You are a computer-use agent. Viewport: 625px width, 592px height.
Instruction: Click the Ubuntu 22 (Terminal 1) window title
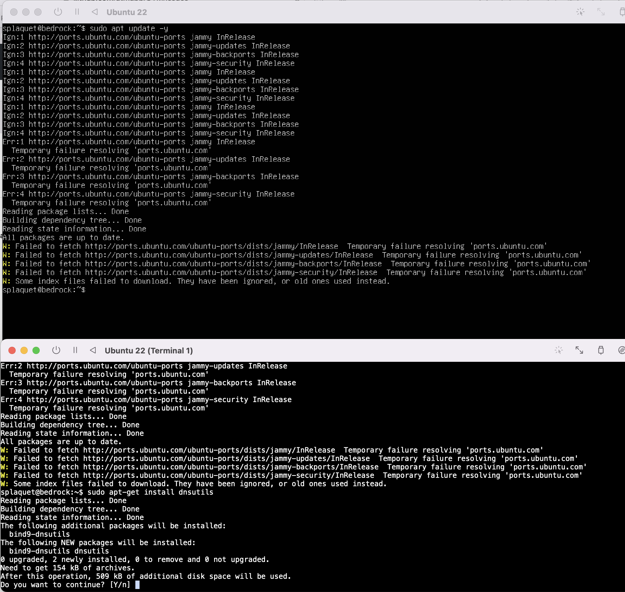[x=149, y=350]
